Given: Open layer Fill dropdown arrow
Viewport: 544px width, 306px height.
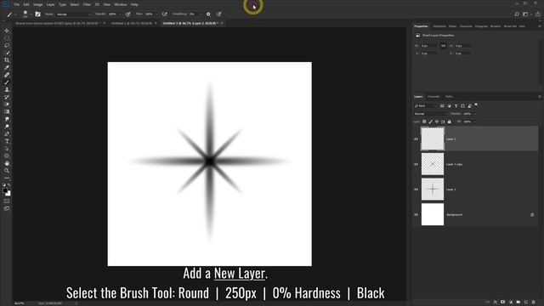Looking at the screenshot, I should (474, 122).
